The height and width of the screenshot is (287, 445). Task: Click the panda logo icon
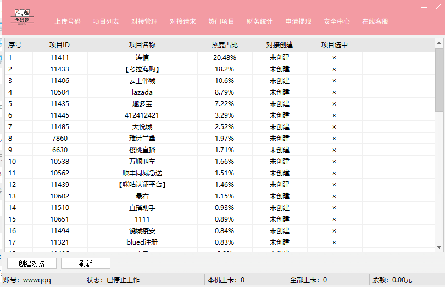click(x=22, y=16)
